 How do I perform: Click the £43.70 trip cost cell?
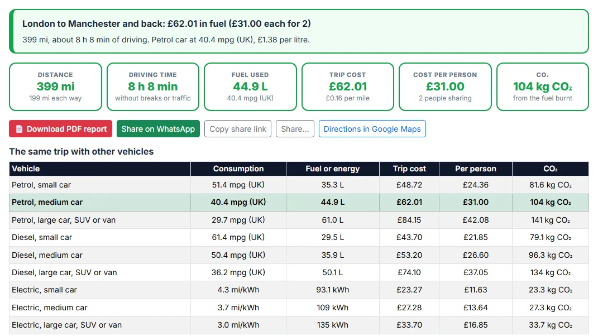coord(409,238)
